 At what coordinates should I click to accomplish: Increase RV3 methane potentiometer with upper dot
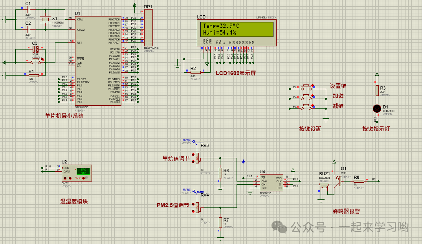click(x=193, y=155)
